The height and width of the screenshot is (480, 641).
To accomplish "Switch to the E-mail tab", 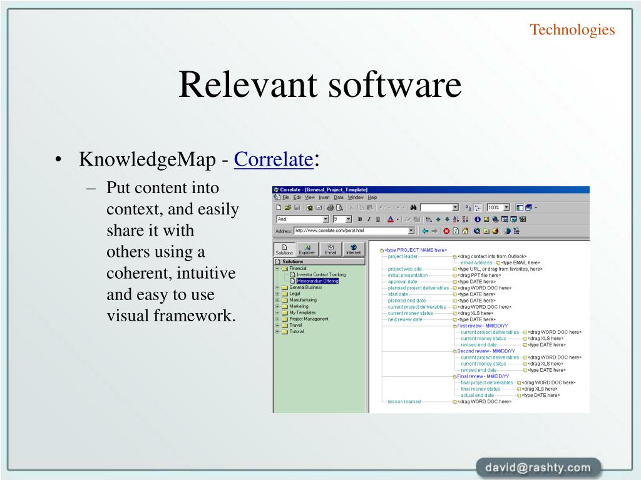I will (x=331, y=249).
